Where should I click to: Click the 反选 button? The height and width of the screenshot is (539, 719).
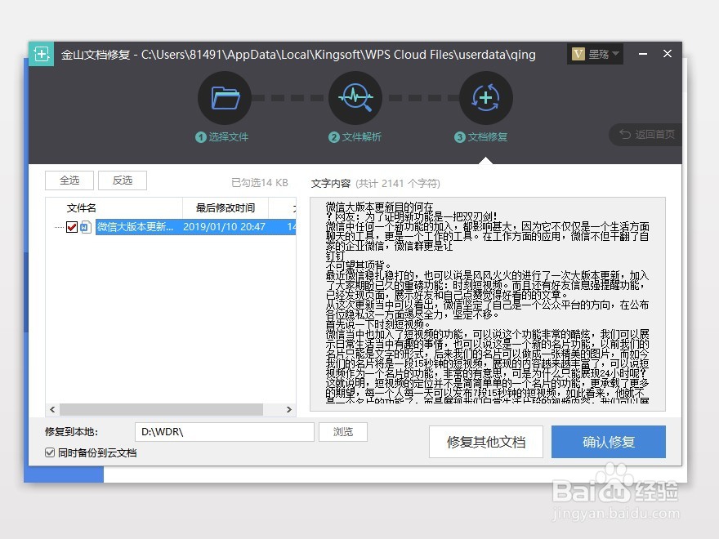[123, 180]
